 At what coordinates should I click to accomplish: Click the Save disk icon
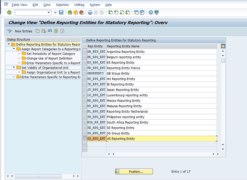(61, 13)
